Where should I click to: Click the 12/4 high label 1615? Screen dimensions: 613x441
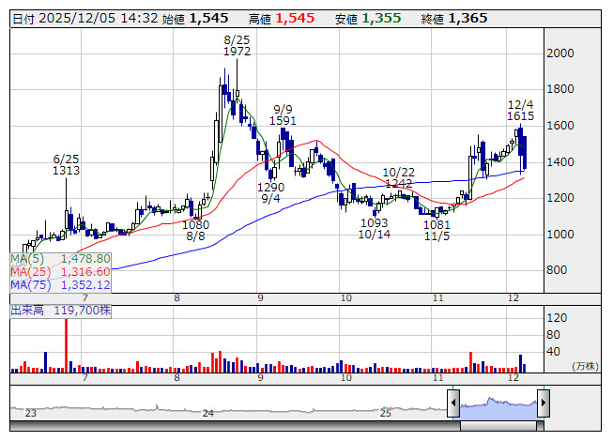pyautogui.click(x=520, y=115)
